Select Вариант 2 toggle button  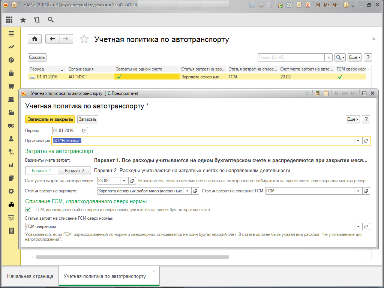77,171
